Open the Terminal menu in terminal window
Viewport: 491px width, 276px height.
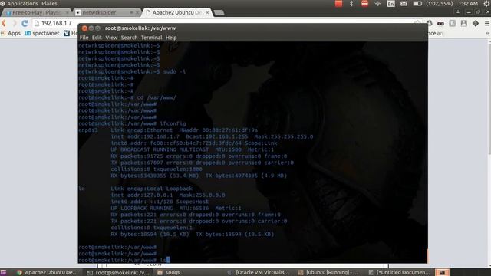pos(152,38)
